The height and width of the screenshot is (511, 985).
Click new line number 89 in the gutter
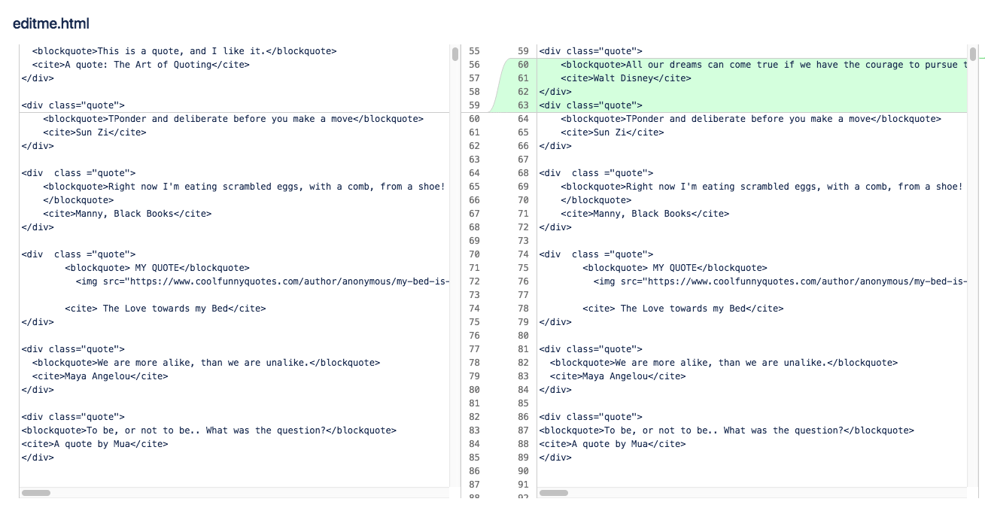coord(524,458)
